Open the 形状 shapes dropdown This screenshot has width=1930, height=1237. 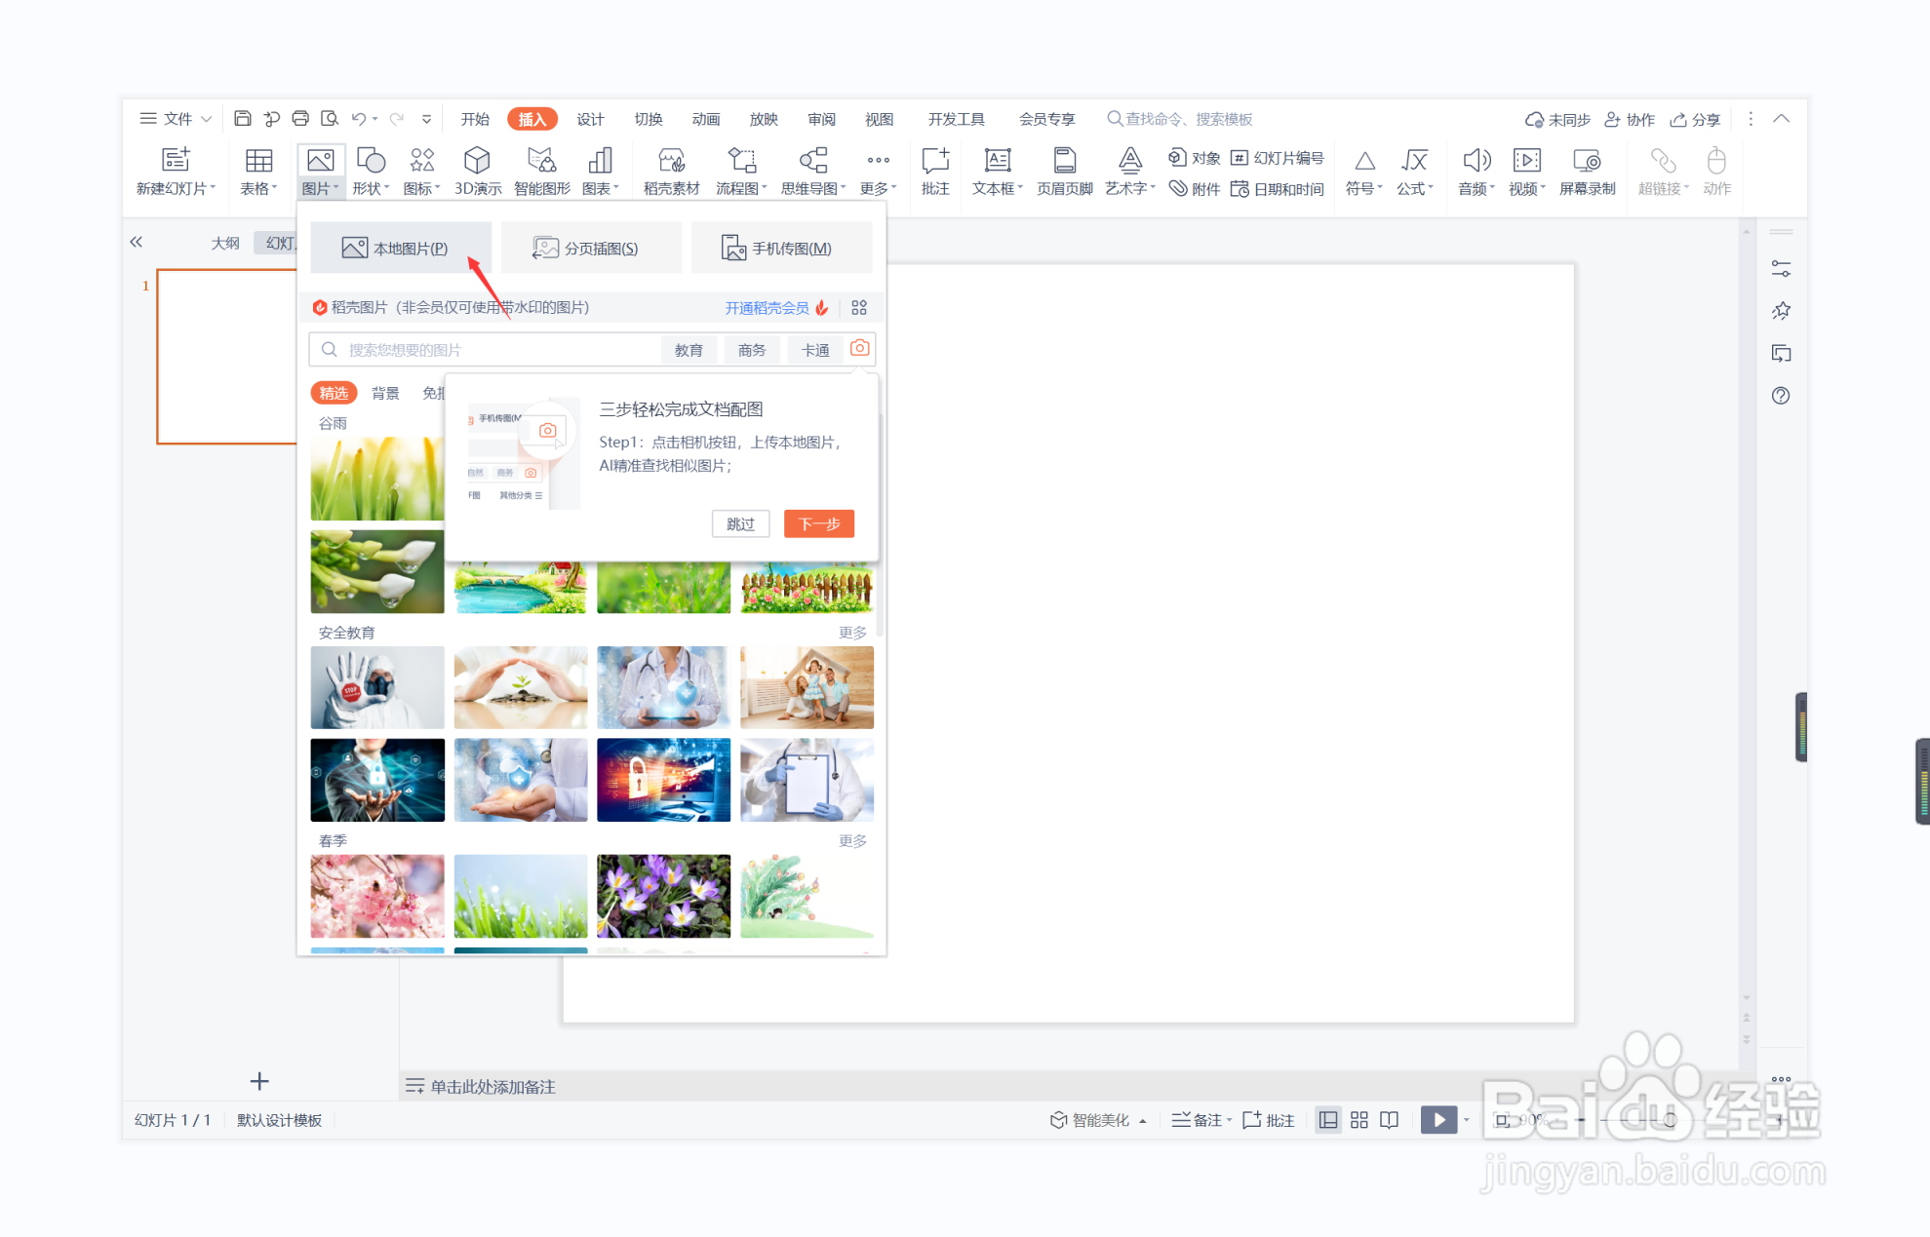[371, 171]
